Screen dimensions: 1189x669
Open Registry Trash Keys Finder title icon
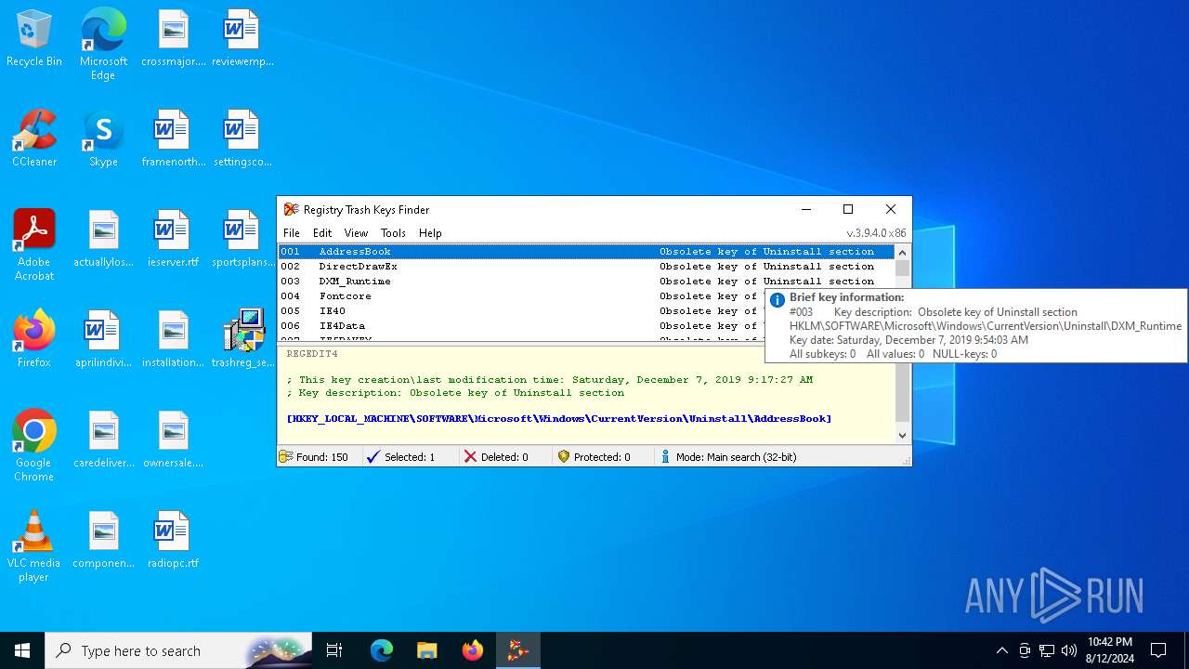[292, 209]
